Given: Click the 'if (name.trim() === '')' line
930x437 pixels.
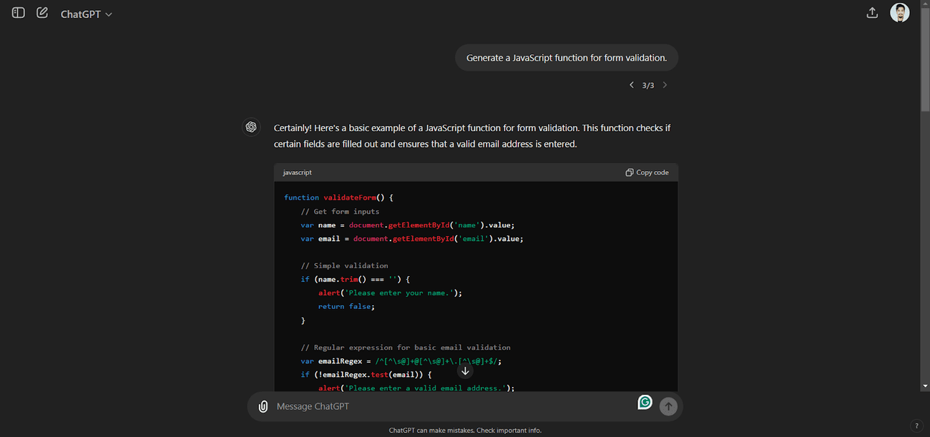Looking at the screenshot, I should [x=356, y=280].
